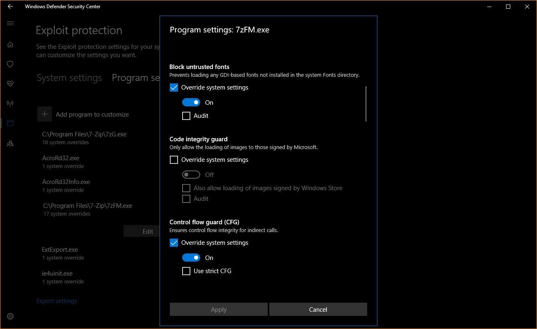This screenshot has width=537, height=329.
Task: Turn off the Control flow guard switch
Action: pos(191,258)
